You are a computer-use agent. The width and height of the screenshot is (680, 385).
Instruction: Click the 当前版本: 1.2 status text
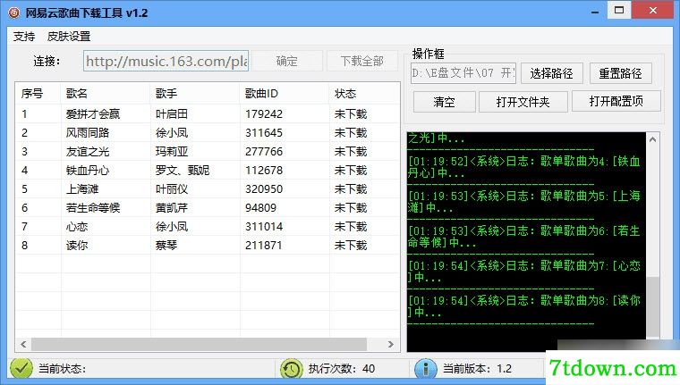coord(477,369)
